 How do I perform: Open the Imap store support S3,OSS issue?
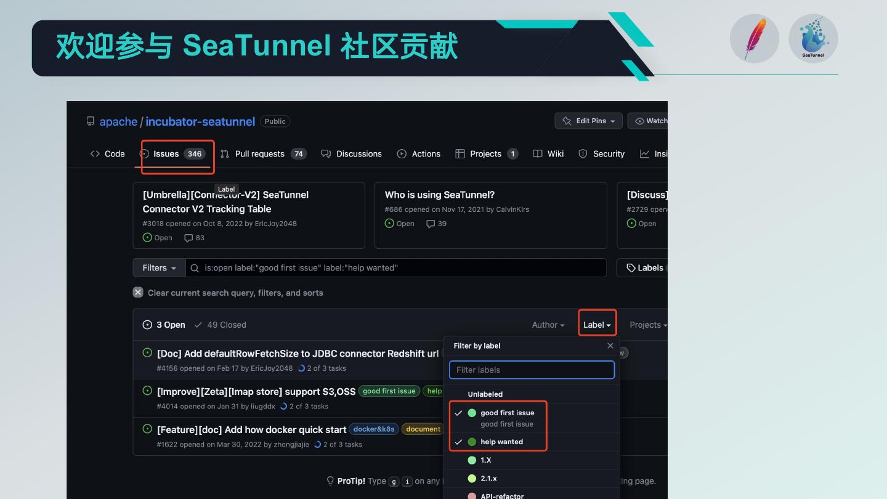click(256, 392)
